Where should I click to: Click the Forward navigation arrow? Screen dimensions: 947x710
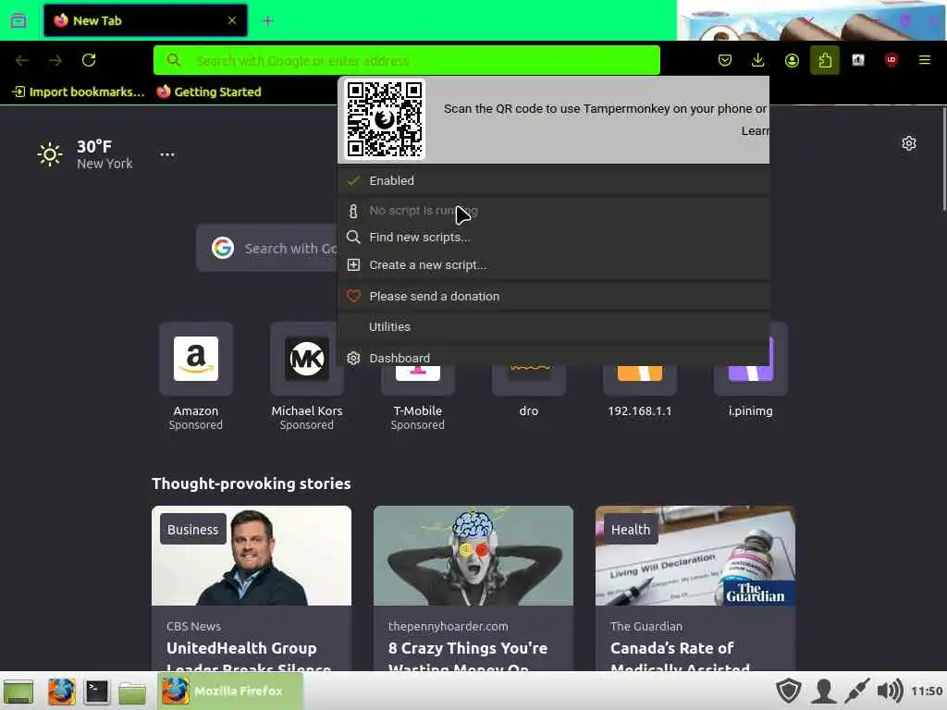(55, 60)
